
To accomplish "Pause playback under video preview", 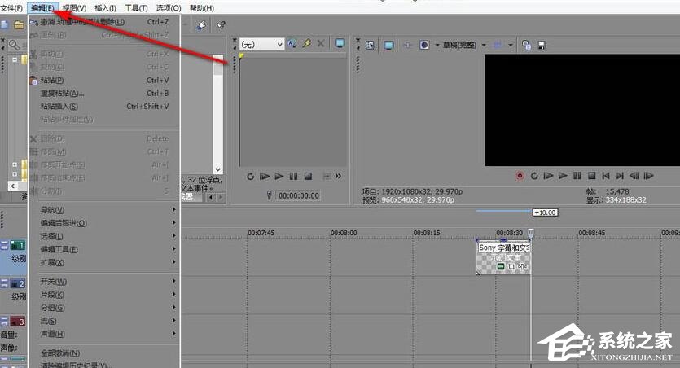I will tap(577, 176).
